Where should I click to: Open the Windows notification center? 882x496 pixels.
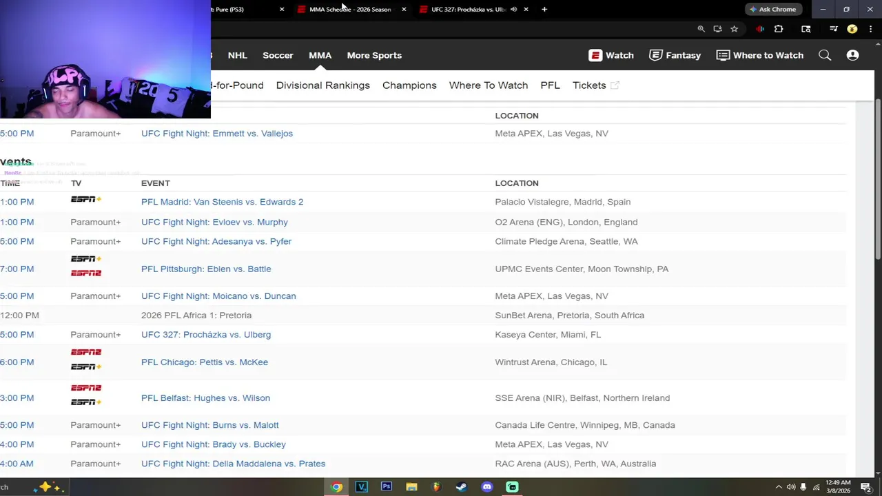click(866, 487)
